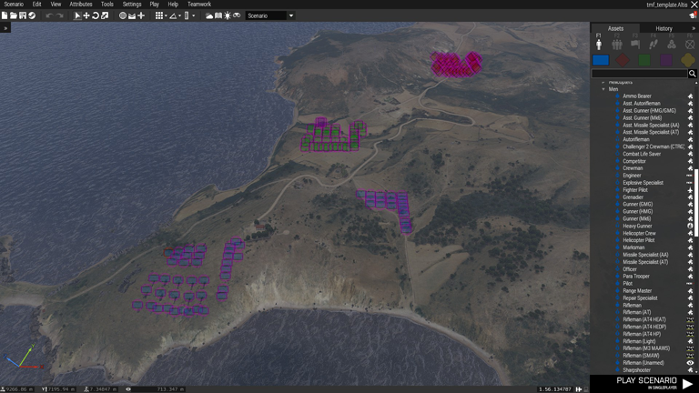Select Ammo Bearer in asset list

click(x=637, y=96)
